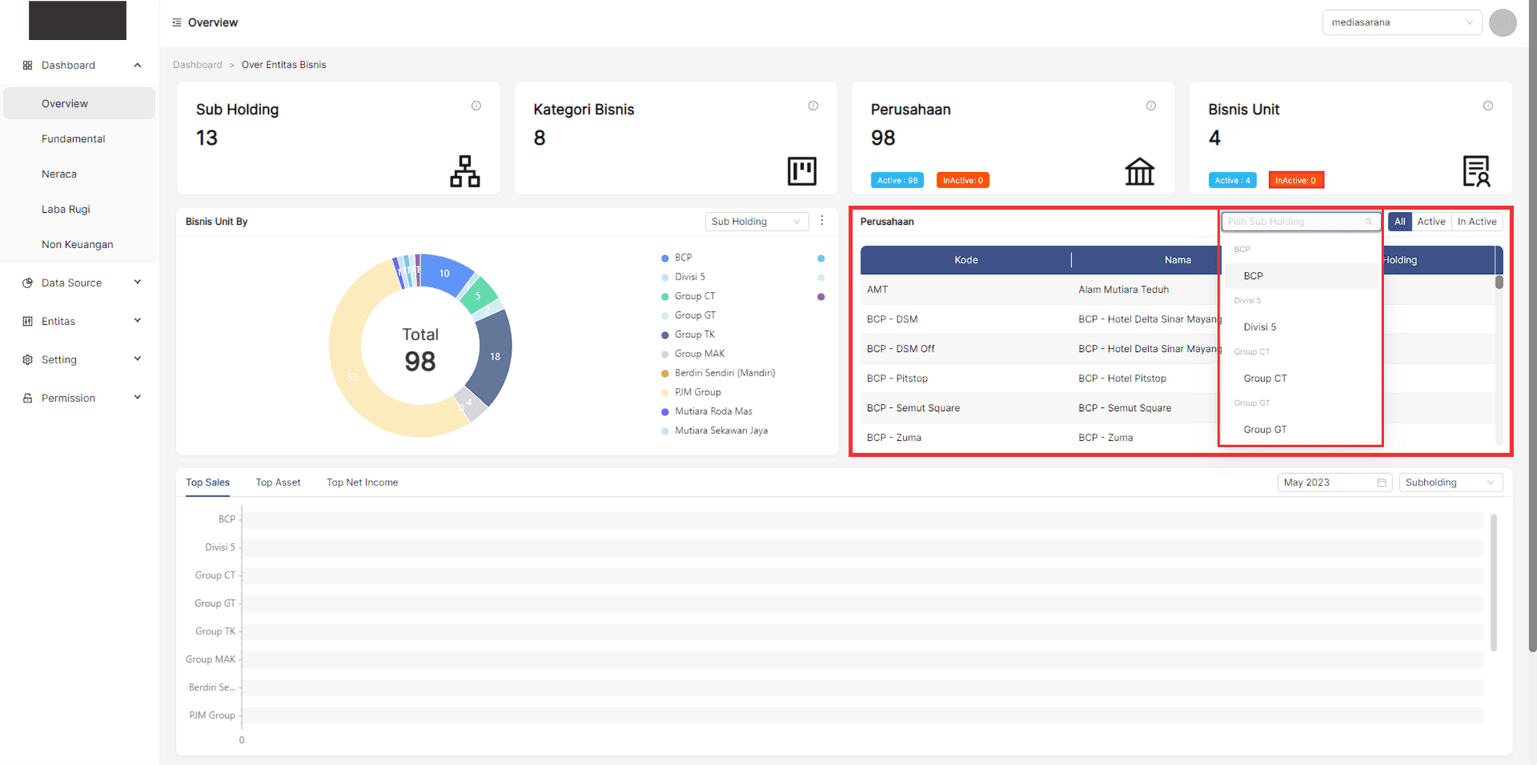Switch to the Top Asset tab
Screen dimensions: 1537x765
point(277,483)
